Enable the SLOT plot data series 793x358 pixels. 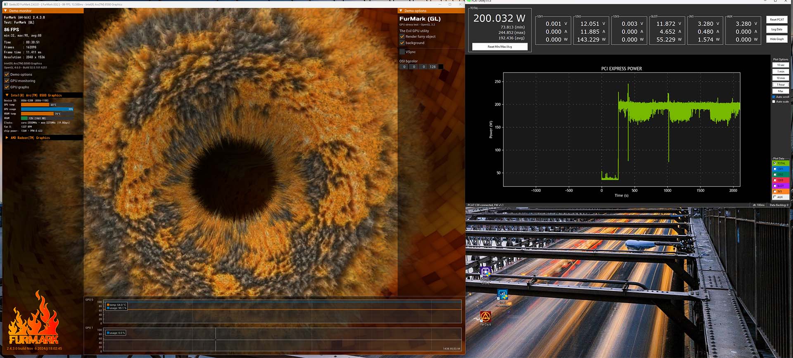tap(774, 186)
